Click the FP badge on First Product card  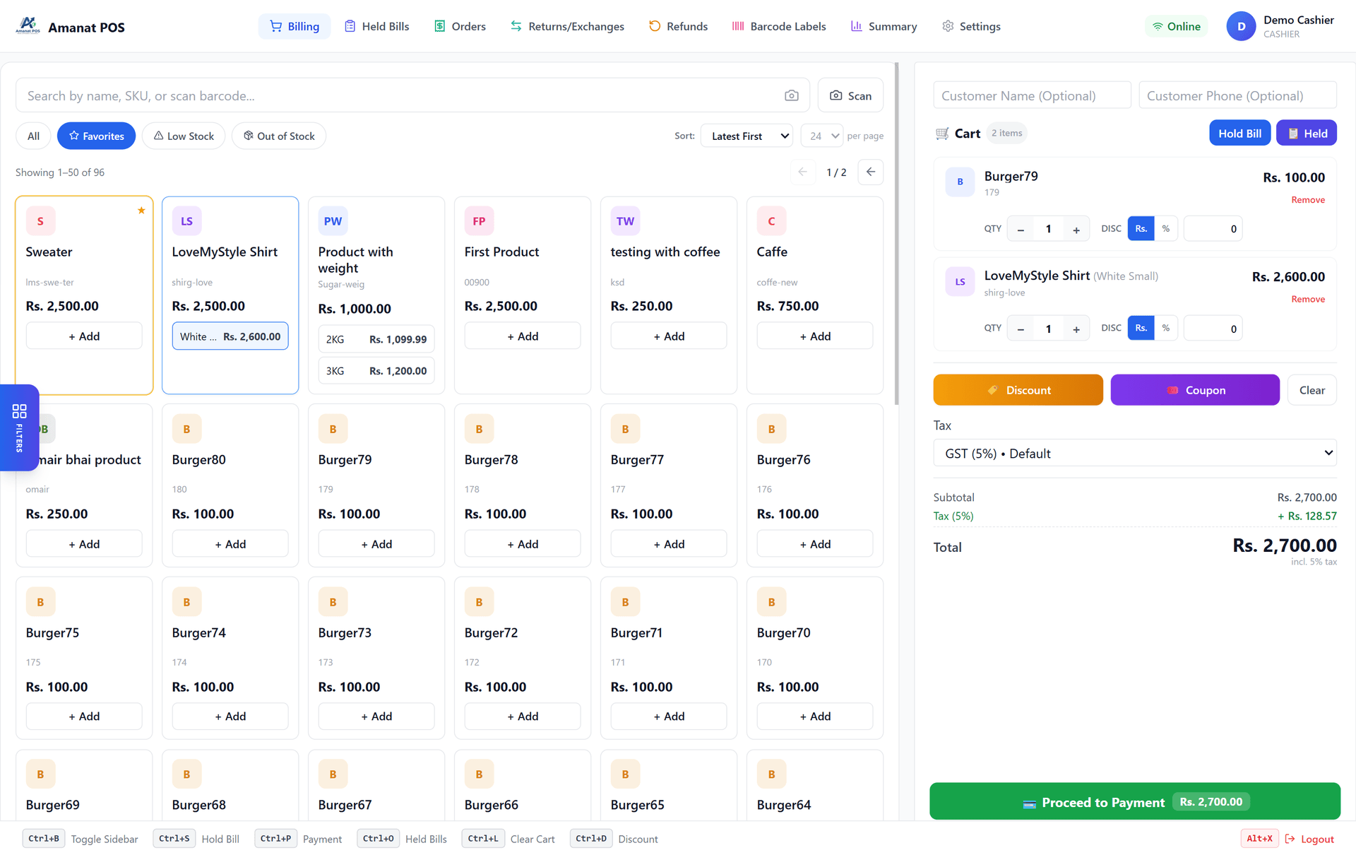(x=479, y=221)
